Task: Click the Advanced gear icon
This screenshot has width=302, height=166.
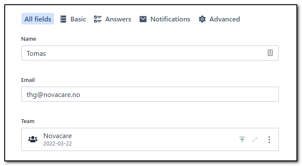Action: (202, 19)
